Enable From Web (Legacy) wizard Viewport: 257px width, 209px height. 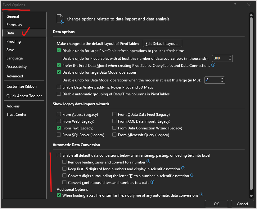[59, 121]
